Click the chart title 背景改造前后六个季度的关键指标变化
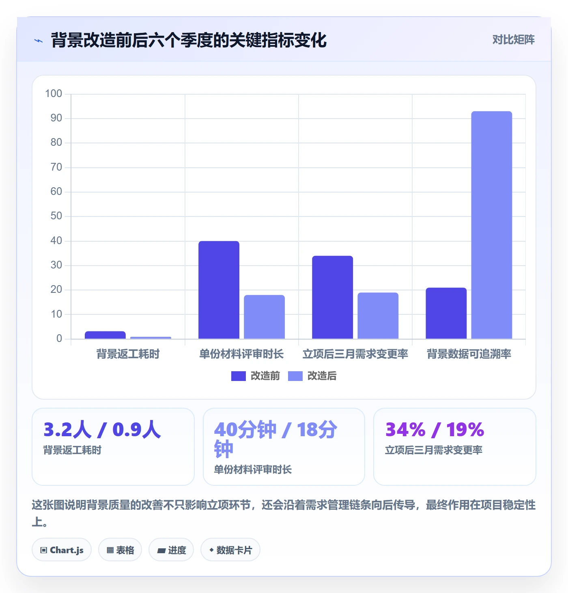The height and width of the screenshot is (593, 568). (x=189, y=40)
